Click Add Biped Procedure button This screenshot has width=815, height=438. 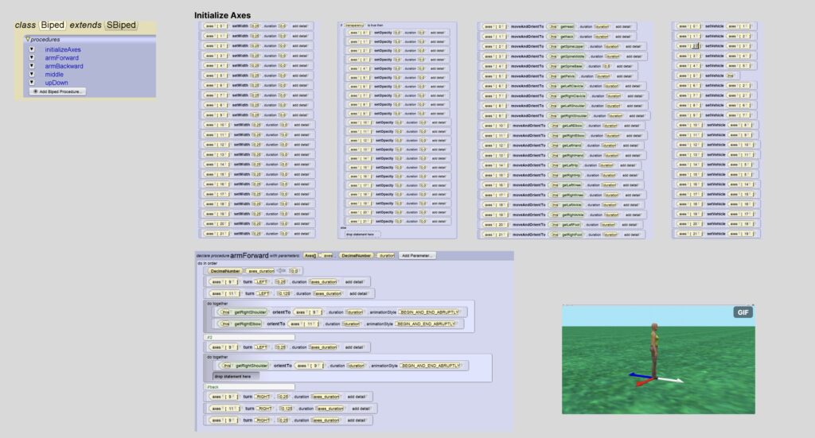[x=57, y=91]
